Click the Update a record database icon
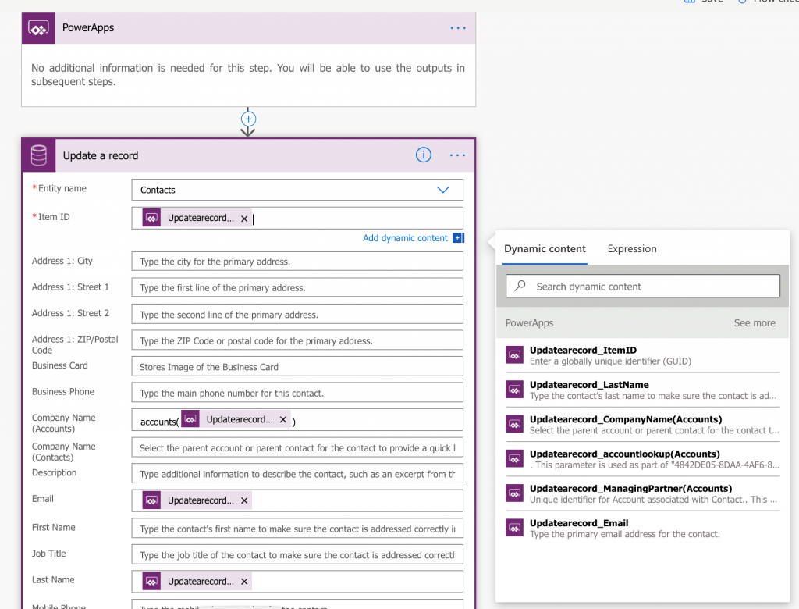799x609 pixels. pos(39,155)
